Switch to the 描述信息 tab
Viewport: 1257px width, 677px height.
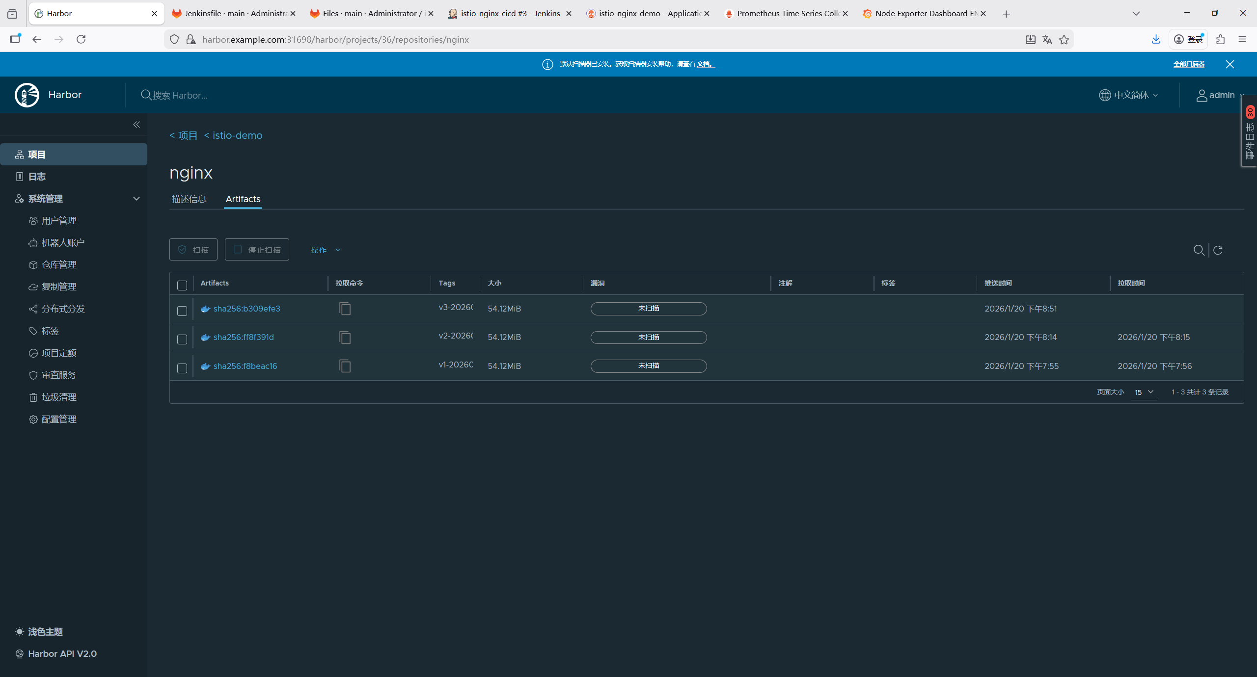[189, 199]
